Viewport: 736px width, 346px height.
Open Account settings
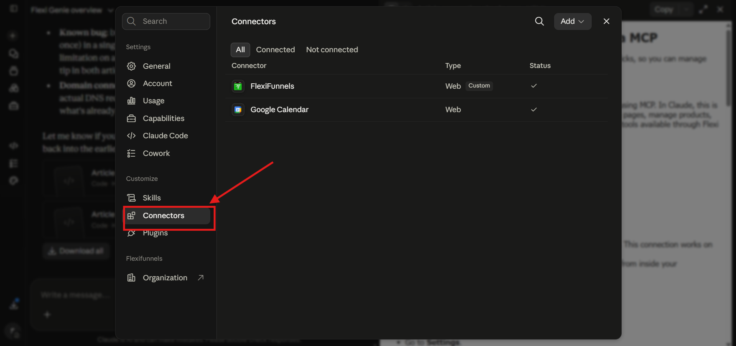[x=166, y=83]
